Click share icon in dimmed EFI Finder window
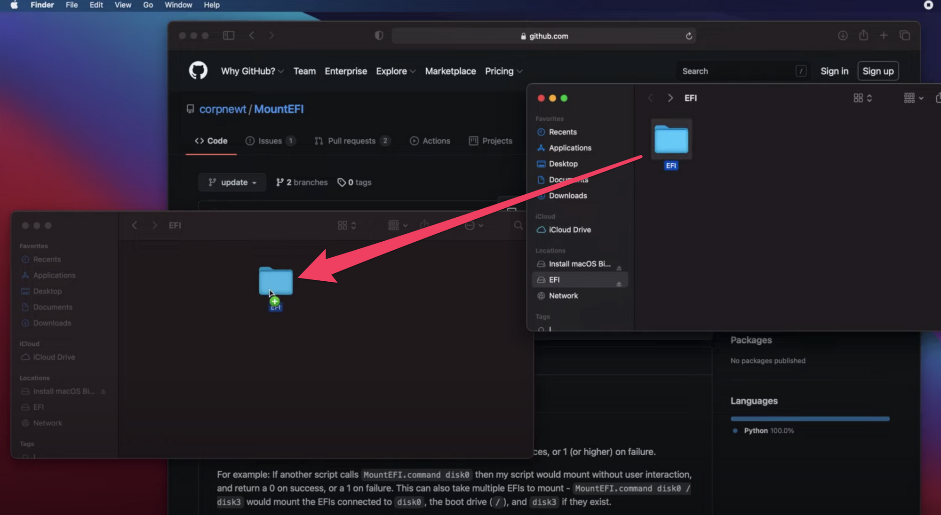The image size is (941, 515). [x=424, y=225]
